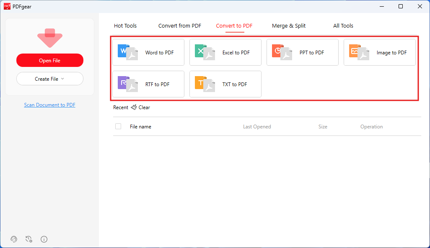The image size is (430, 248).
Task: Click the red Open File button
Action: click(49, 60)
